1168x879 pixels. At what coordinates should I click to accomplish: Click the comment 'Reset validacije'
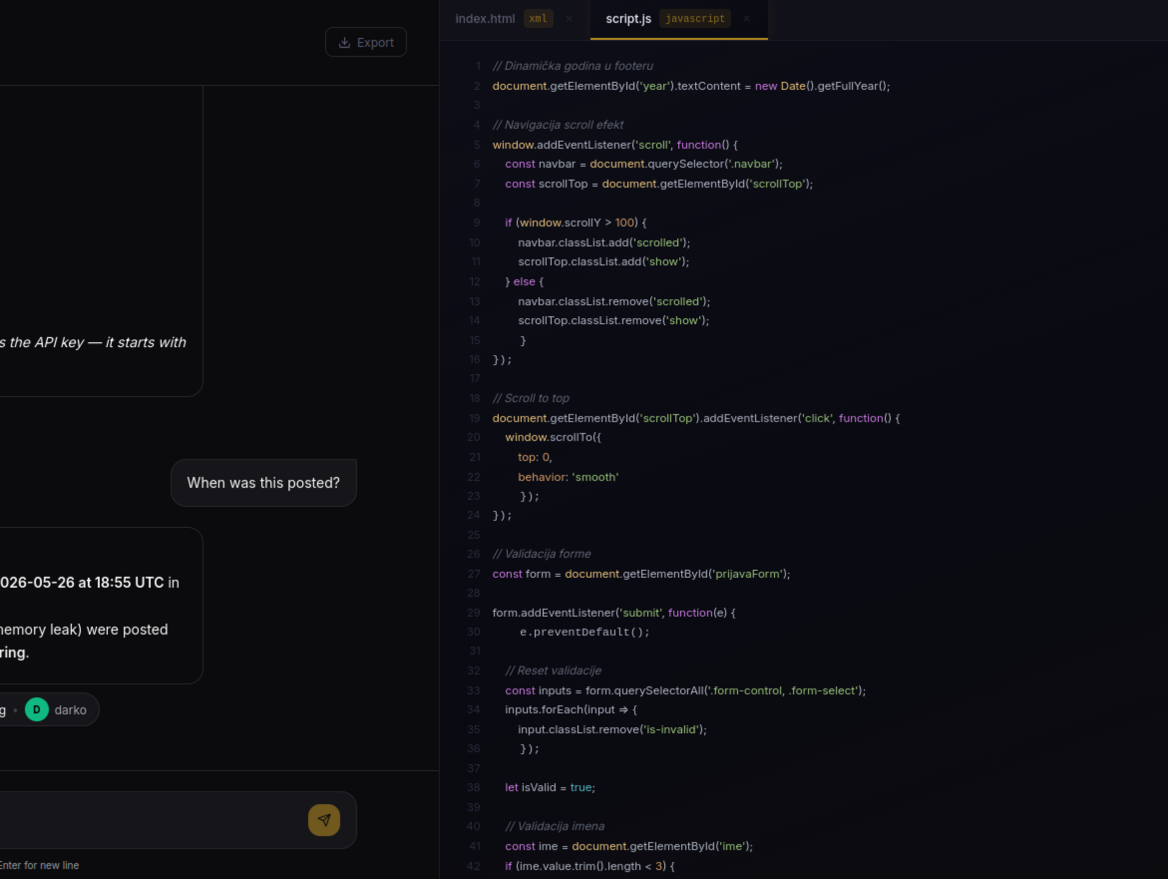[x=553, y=670]
